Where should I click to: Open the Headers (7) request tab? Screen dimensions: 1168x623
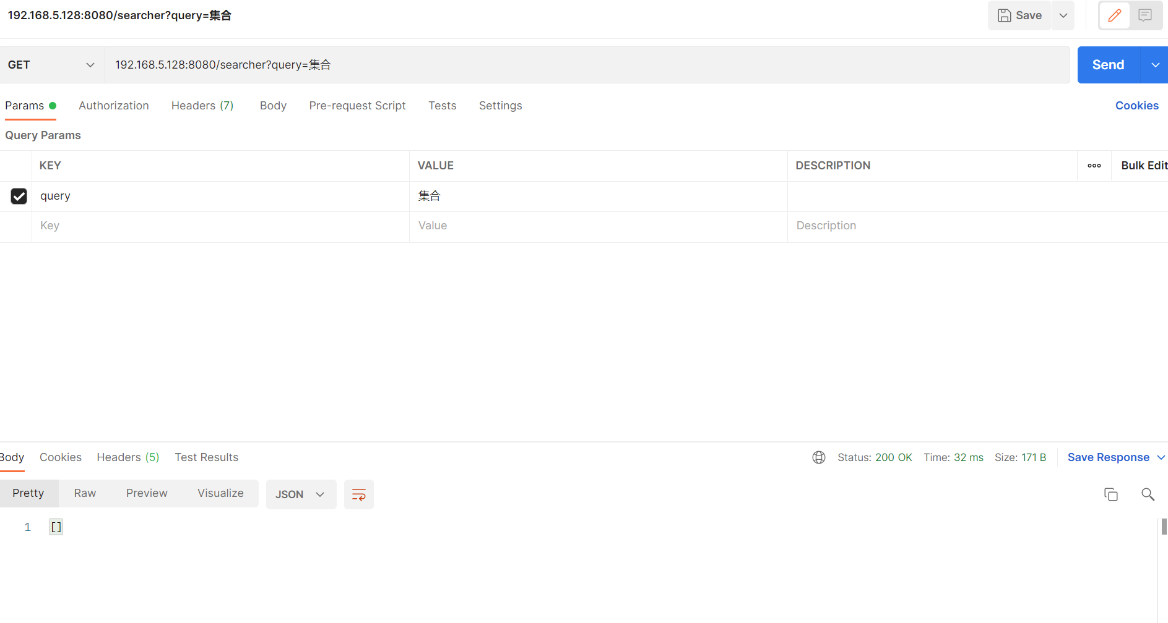[202, 106]
